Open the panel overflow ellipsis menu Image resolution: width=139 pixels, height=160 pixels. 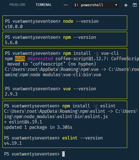66,5
